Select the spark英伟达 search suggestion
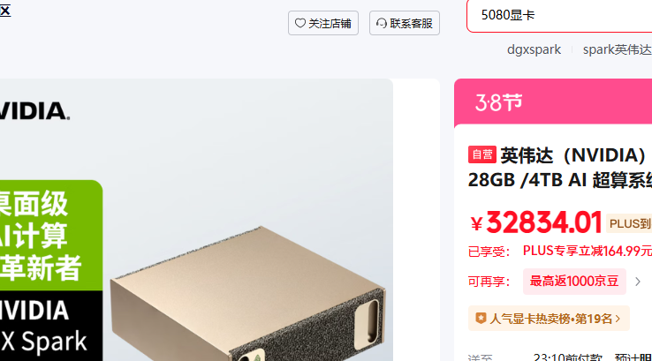This screenshot has width=652, height=361. [x=617, y=49]
